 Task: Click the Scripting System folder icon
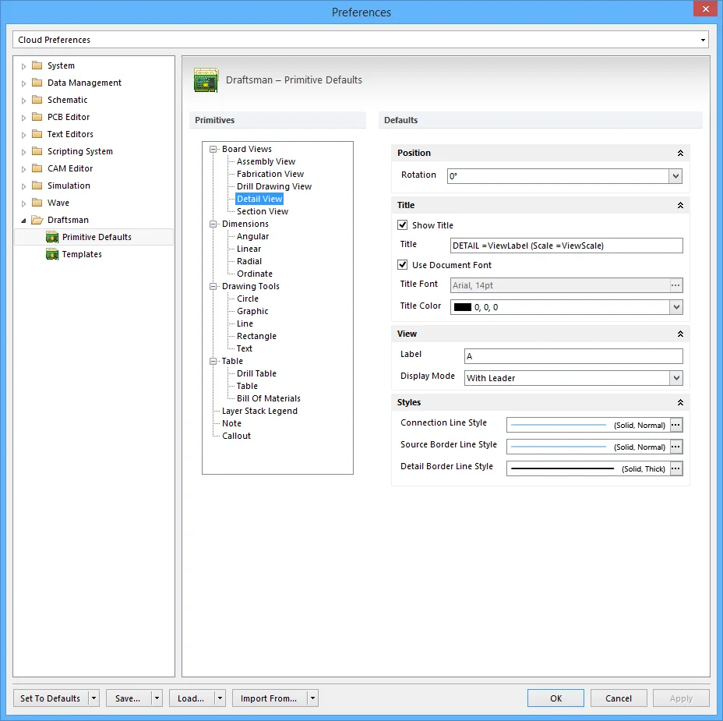[x=37, y=151]
